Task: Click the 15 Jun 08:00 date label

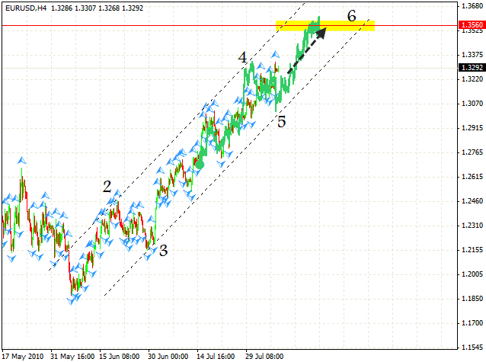Action: pyautogui.click(x=119, y=357)
